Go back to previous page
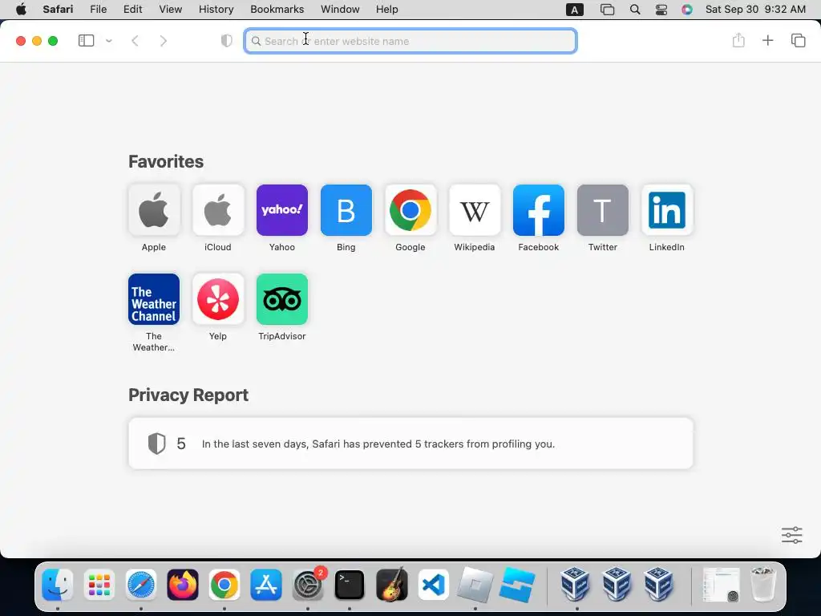Viewport: 821px width, 616px height. coord(135,40)
